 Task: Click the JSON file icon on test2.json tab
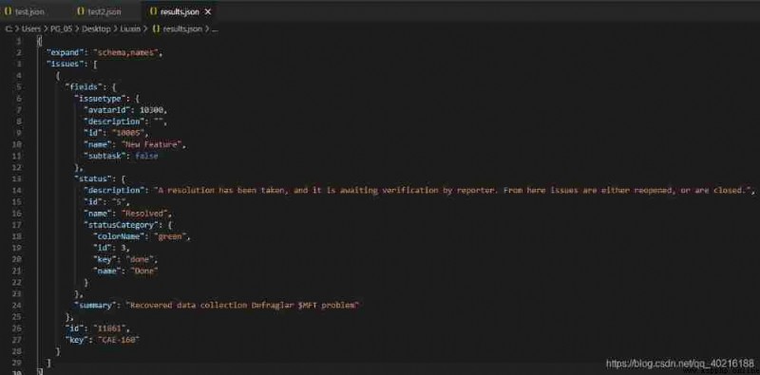click(x=81, y=11)
